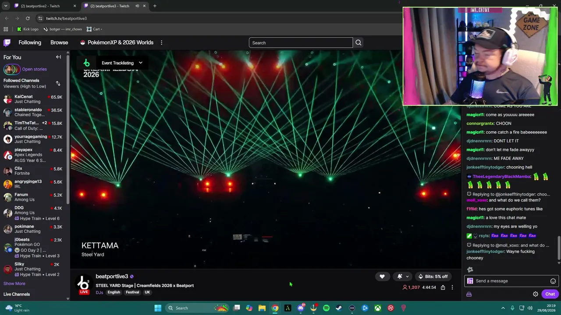
Task: Open botger imr_chowx bookmark
Action: point(63,29)
